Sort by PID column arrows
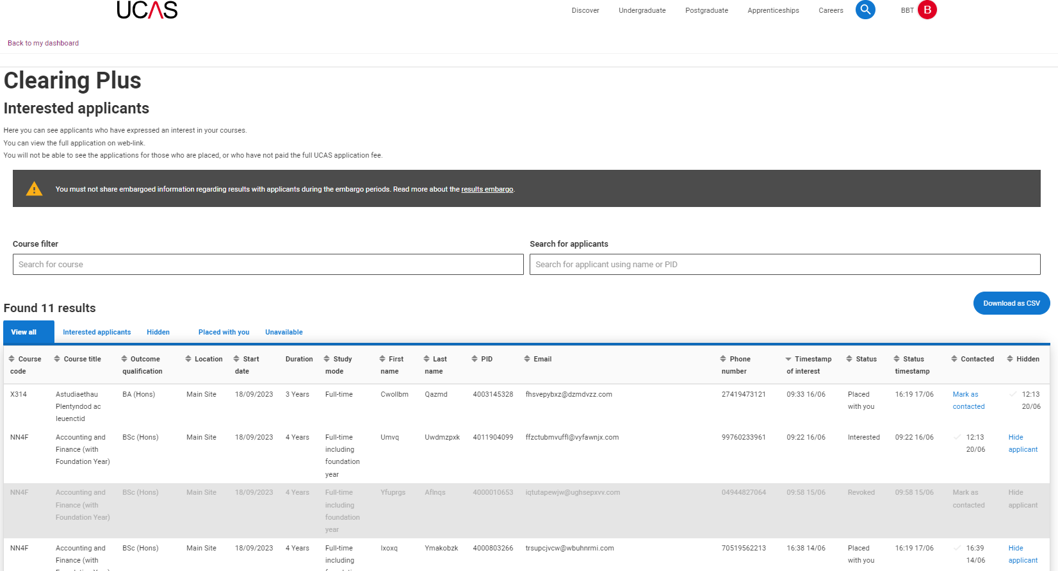 [x=475, y=359]
